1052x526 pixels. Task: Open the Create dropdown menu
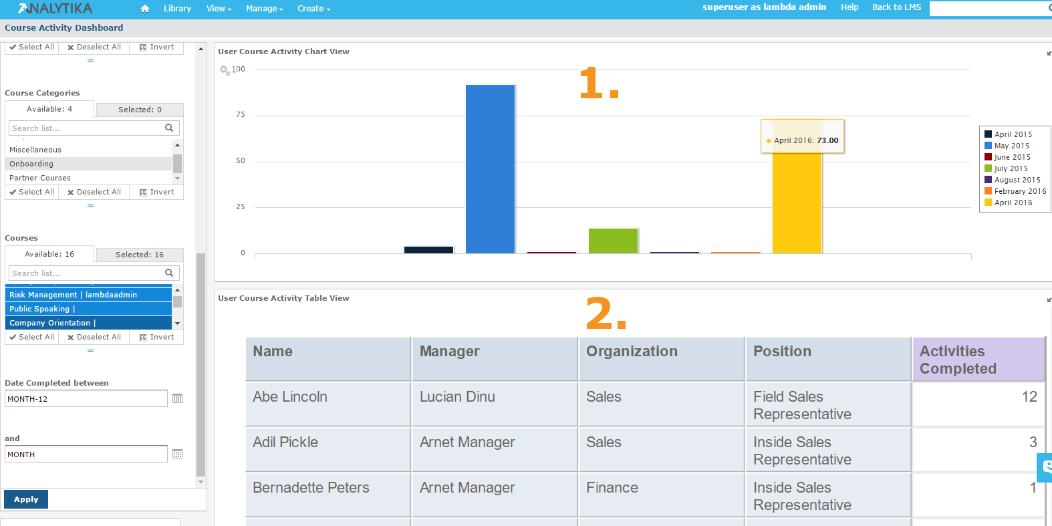(x=313, y=9)
